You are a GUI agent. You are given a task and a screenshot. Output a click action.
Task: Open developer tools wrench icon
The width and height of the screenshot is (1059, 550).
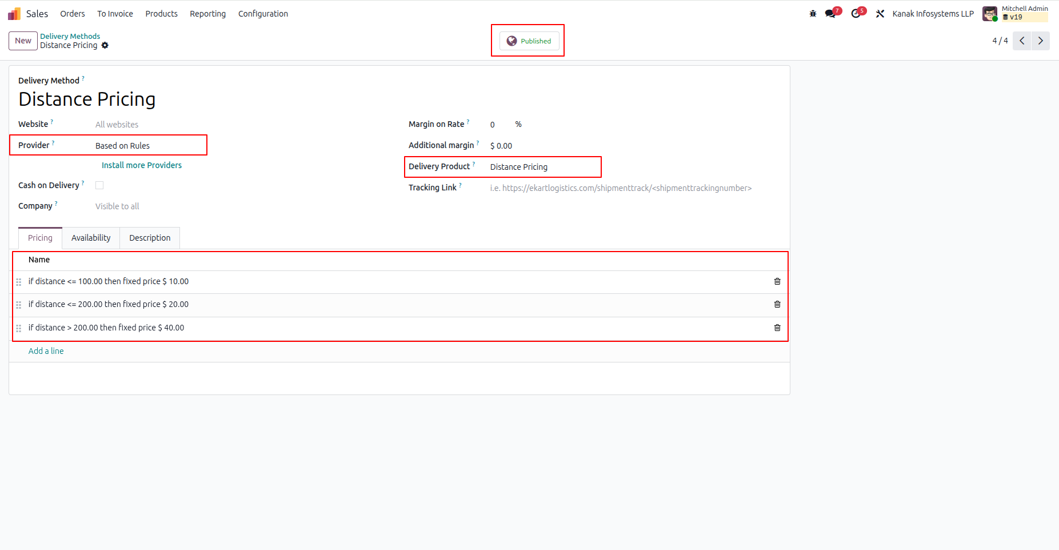(880, 13)
